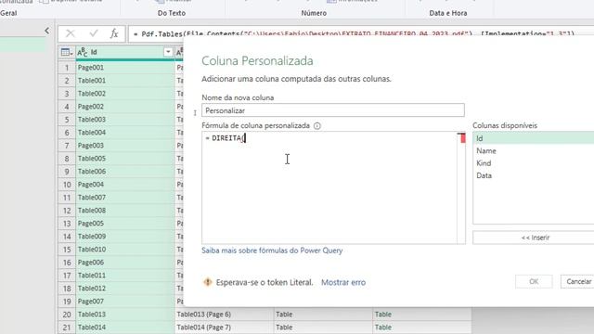Confirm formula with the checkmark icon

click(x=93, y=33)
